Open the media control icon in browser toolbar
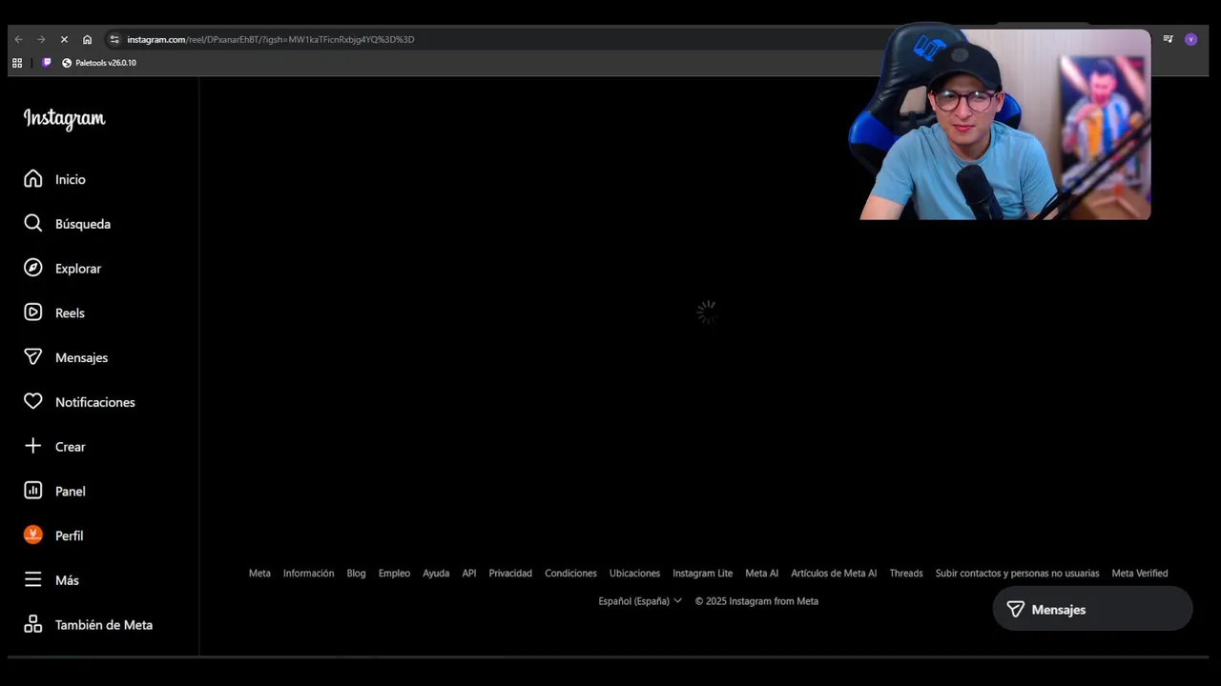The image size is (1221, 686). [x=1168, y=39]
